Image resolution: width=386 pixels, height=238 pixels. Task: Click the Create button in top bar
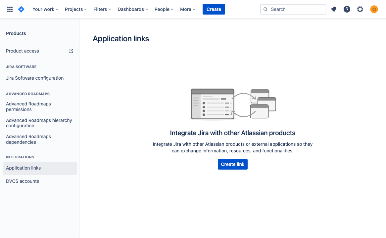coord(214,9)
